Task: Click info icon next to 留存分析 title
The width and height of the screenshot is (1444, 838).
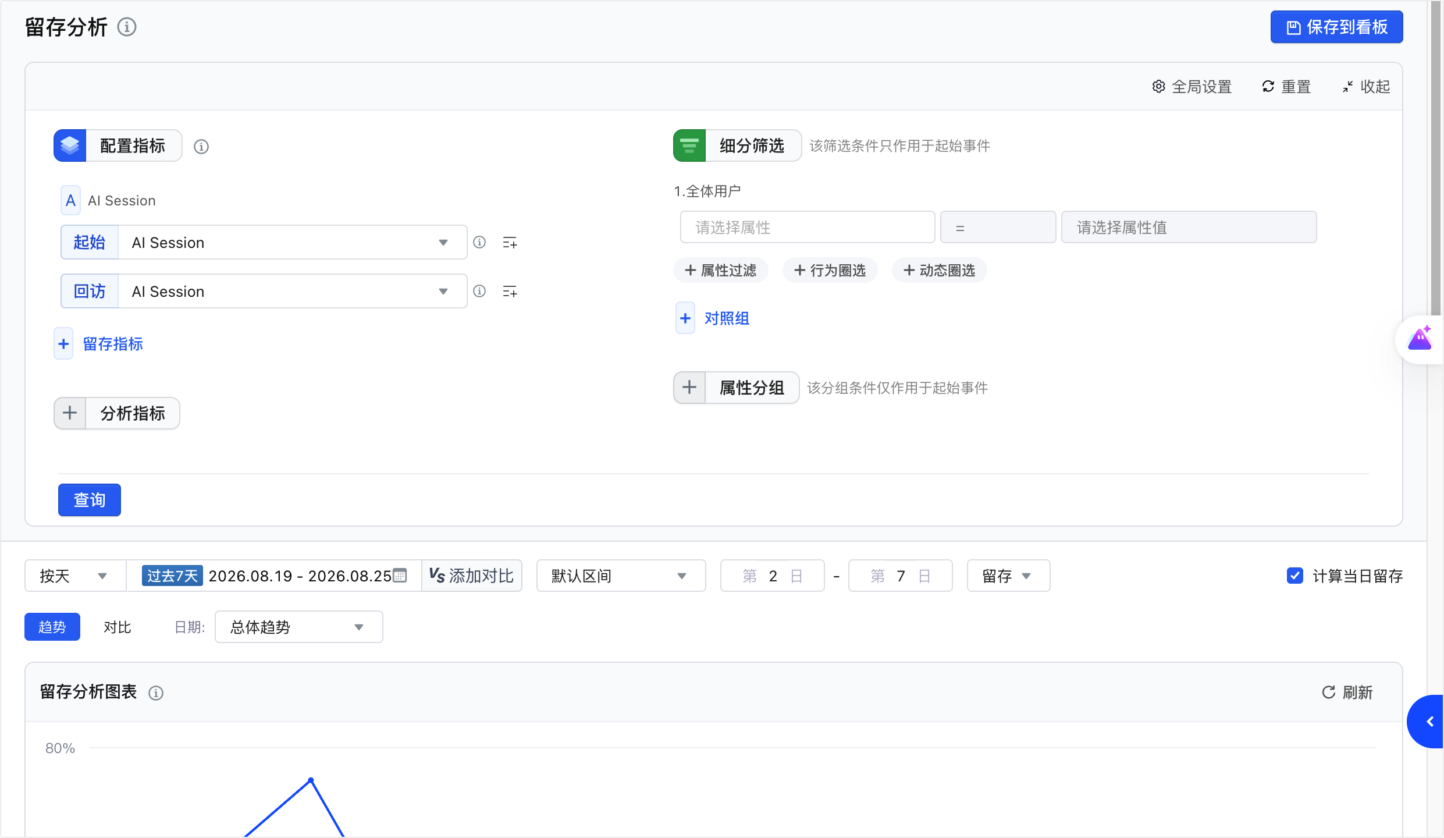Action: [x=127, y=27]
